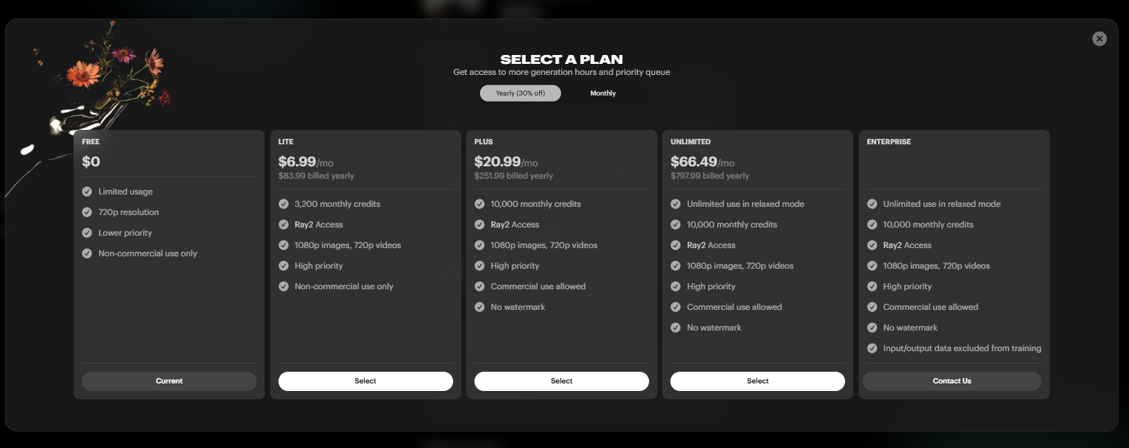Select the Plus plan

pyautogui.click(x=561, y=381)
